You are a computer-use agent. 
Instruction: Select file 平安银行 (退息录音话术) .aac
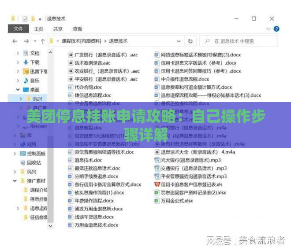point(103,79)
